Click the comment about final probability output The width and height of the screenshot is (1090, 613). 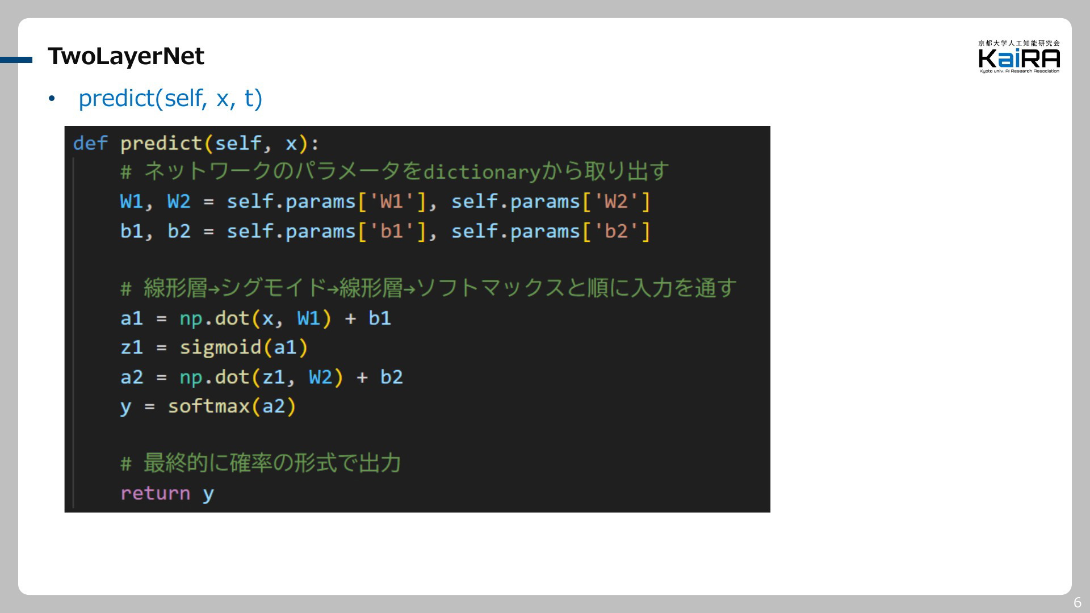pos(261,463)
